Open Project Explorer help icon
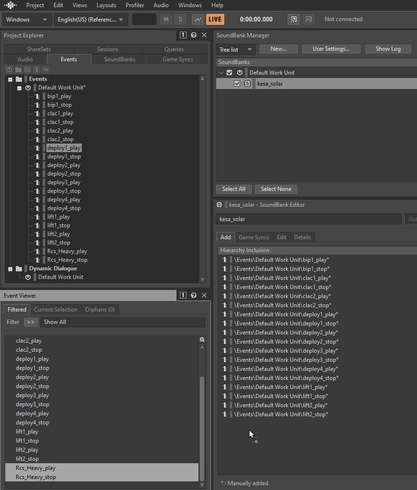This screenshot has width=417, height=490. point(194,35)
